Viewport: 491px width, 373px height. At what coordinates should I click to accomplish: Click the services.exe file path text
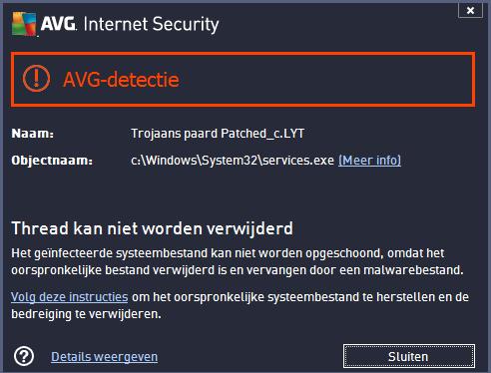click(x=233, y=161)
